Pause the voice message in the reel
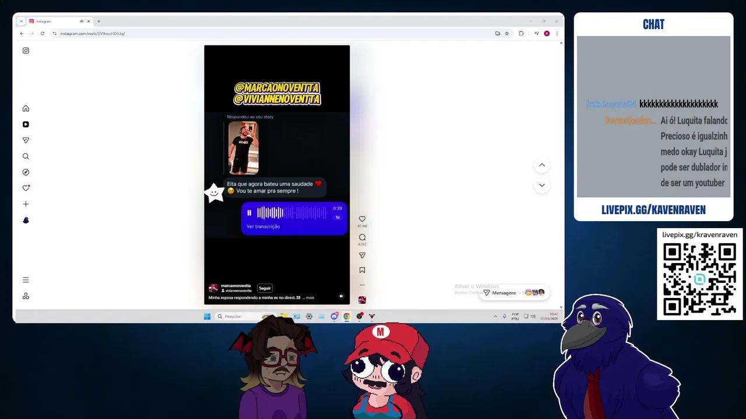 point(249,213)
